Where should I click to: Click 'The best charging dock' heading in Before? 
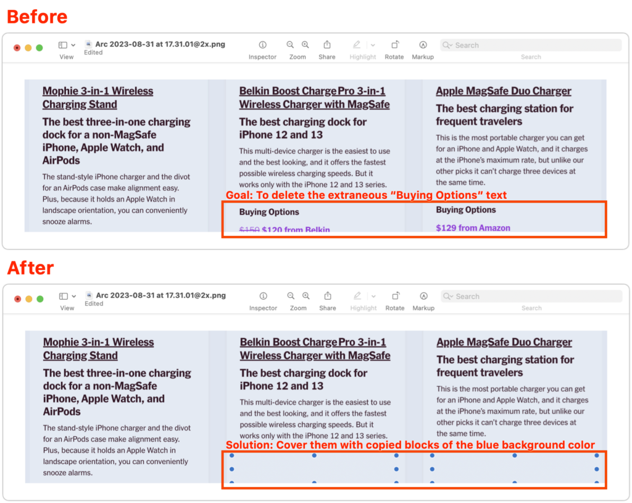[x=302, y=129]
